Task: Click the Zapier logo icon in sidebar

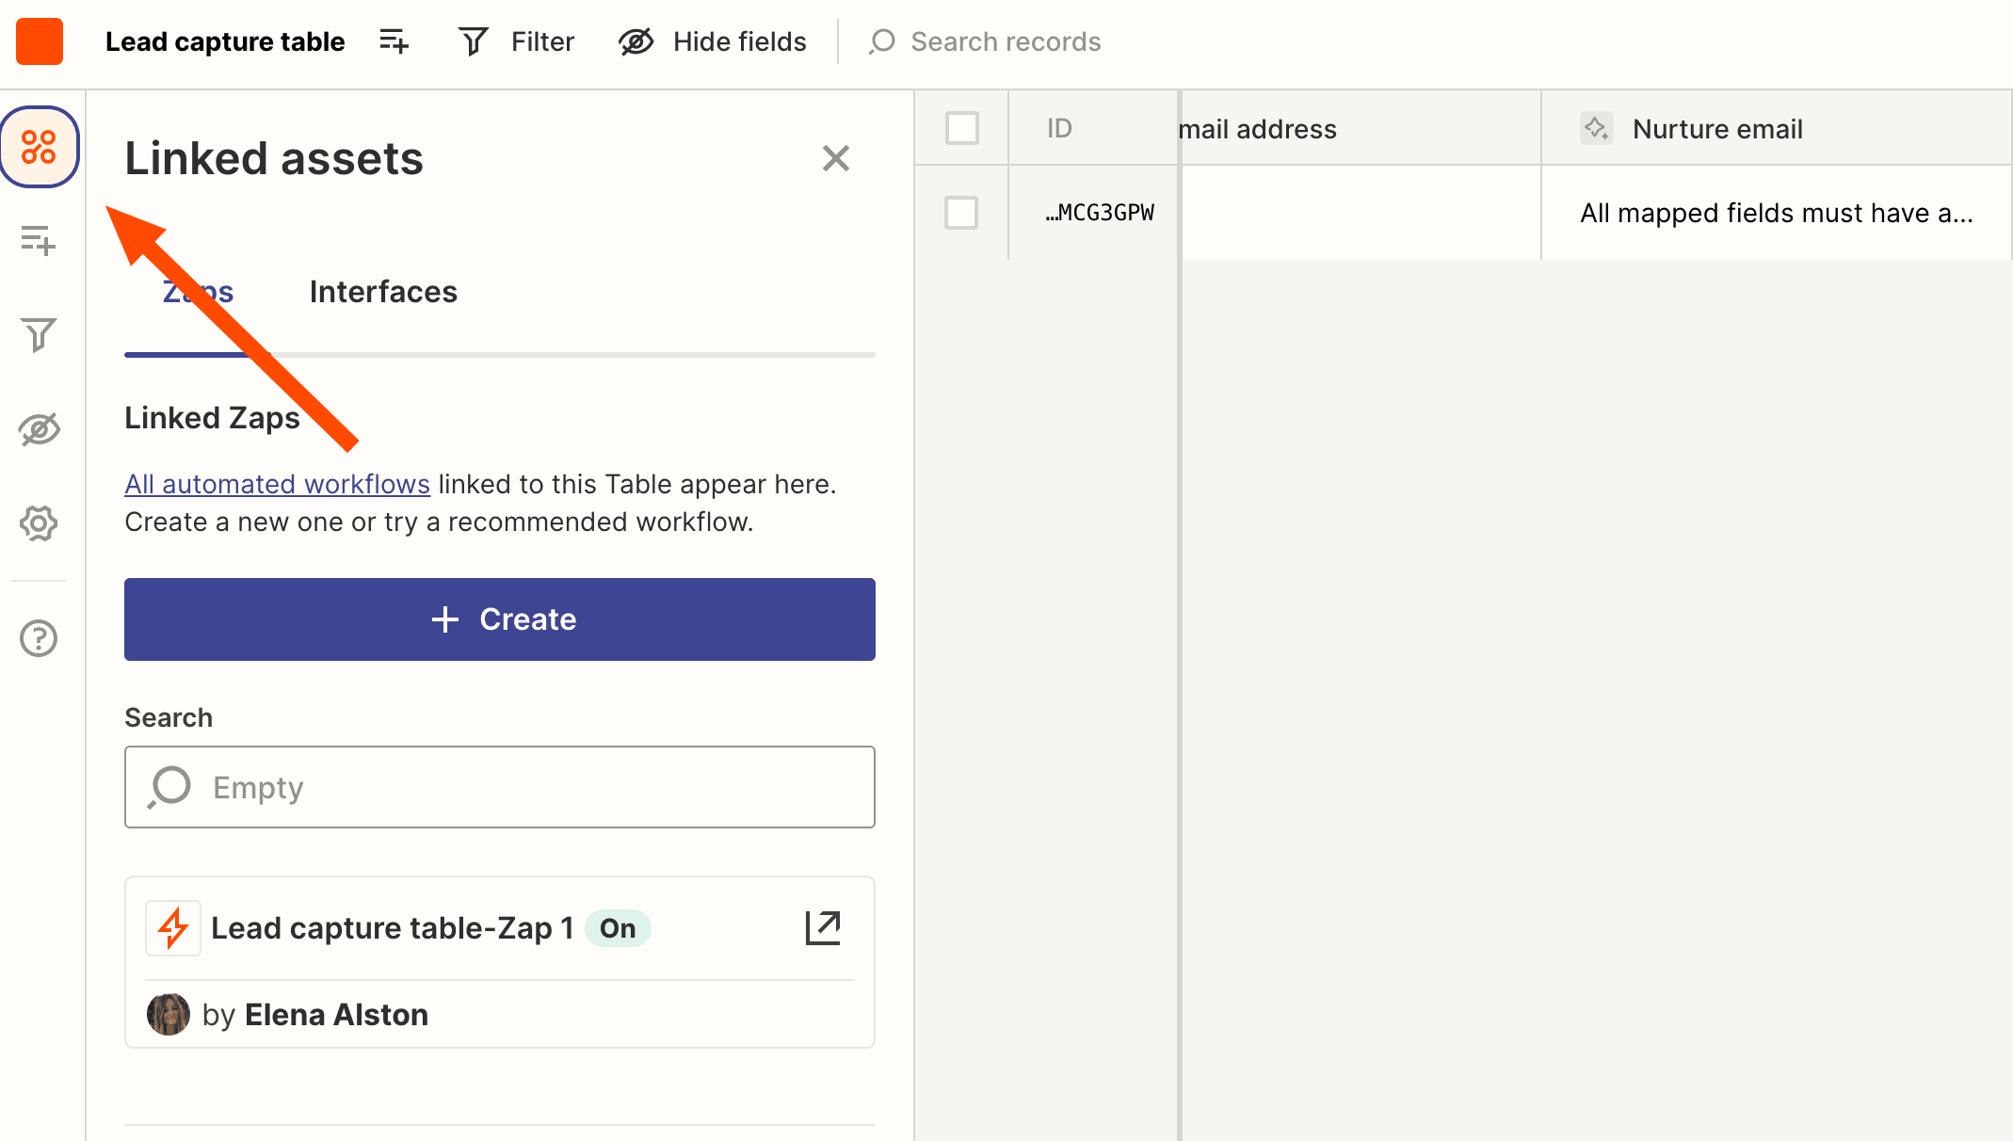Action: (x=40, y=148)
